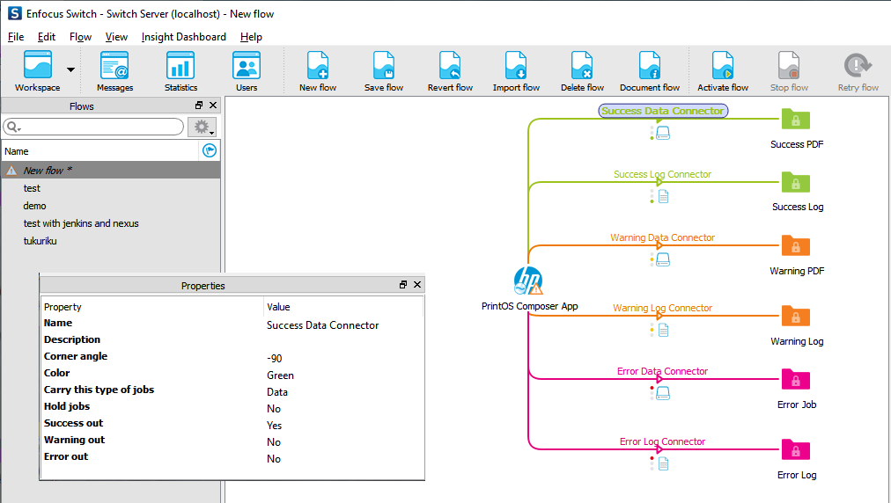This screenshot has height=503, width=891.
Task: Click Import flow icon
Action: pyautogui.click(x=516, y=71)
